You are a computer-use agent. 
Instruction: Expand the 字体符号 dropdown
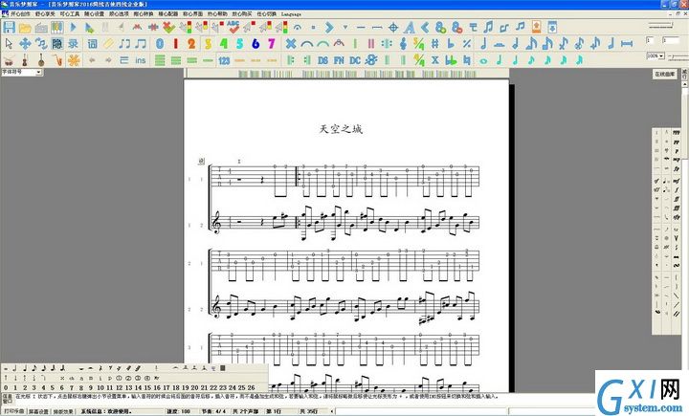pyautogui.click(x=38, y=72)
